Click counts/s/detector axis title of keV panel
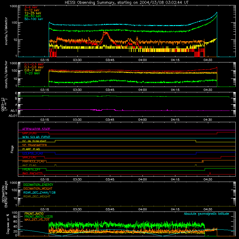The height and width of the screenshot is (239, 239). (x=6, y=31)
